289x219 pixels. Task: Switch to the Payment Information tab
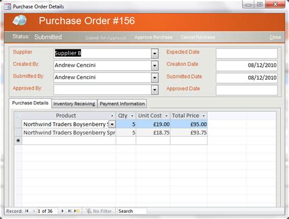click(122, 103)
